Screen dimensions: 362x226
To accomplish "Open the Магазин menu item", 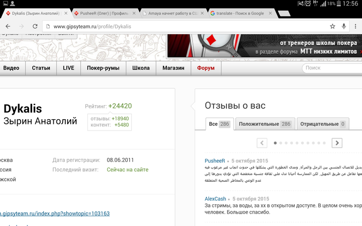I will tap(173, 68).
